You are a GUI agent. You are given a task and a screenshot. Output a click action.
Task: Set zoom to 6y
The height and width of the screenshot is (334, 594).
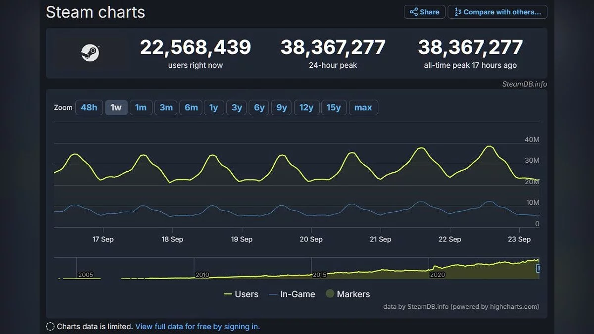coord(259,107)
